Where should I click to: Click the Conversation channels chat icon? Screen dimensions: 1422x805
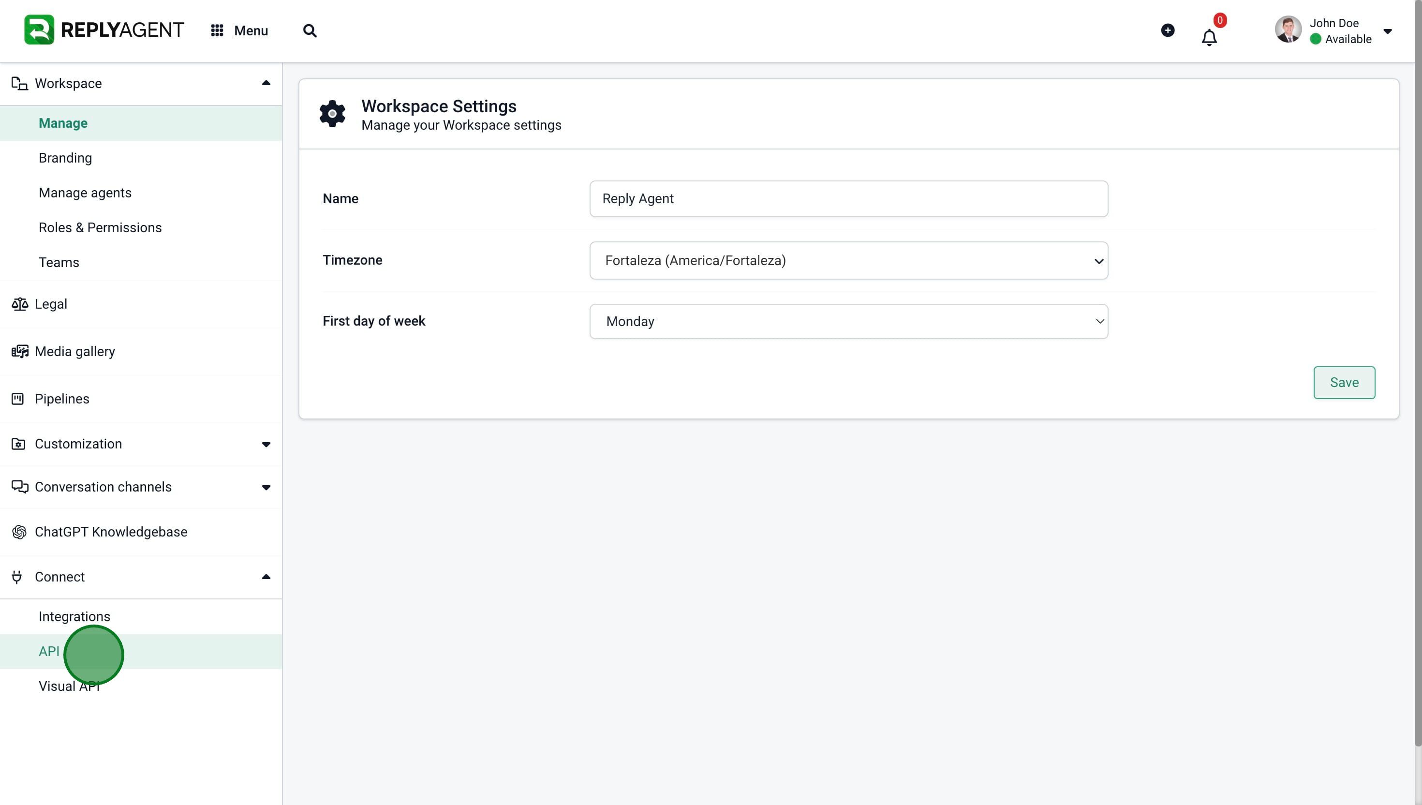pos(19,487)
